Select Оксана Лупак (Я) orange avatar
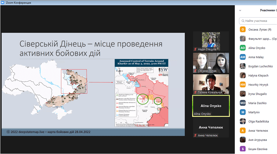The height and width of the screenshot is (154, 277). coord(243,30)
